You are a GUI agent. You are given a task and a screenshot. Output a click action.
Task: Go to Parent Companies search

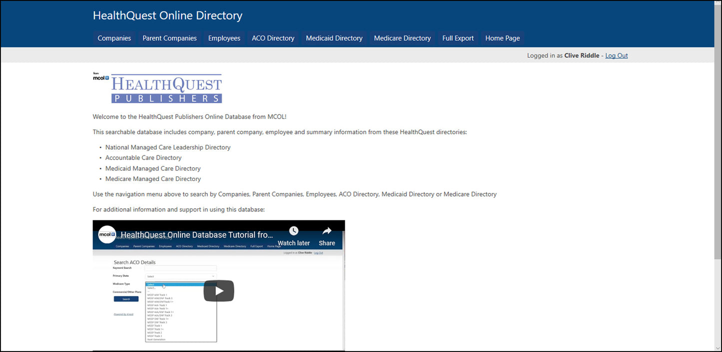(x=169, y=38)
